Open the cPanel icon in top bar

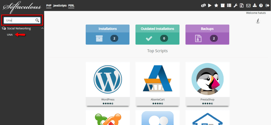pos(203,6)
